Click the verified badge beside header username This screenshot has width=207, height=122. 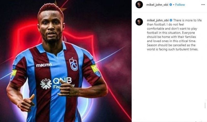point(171,5)
